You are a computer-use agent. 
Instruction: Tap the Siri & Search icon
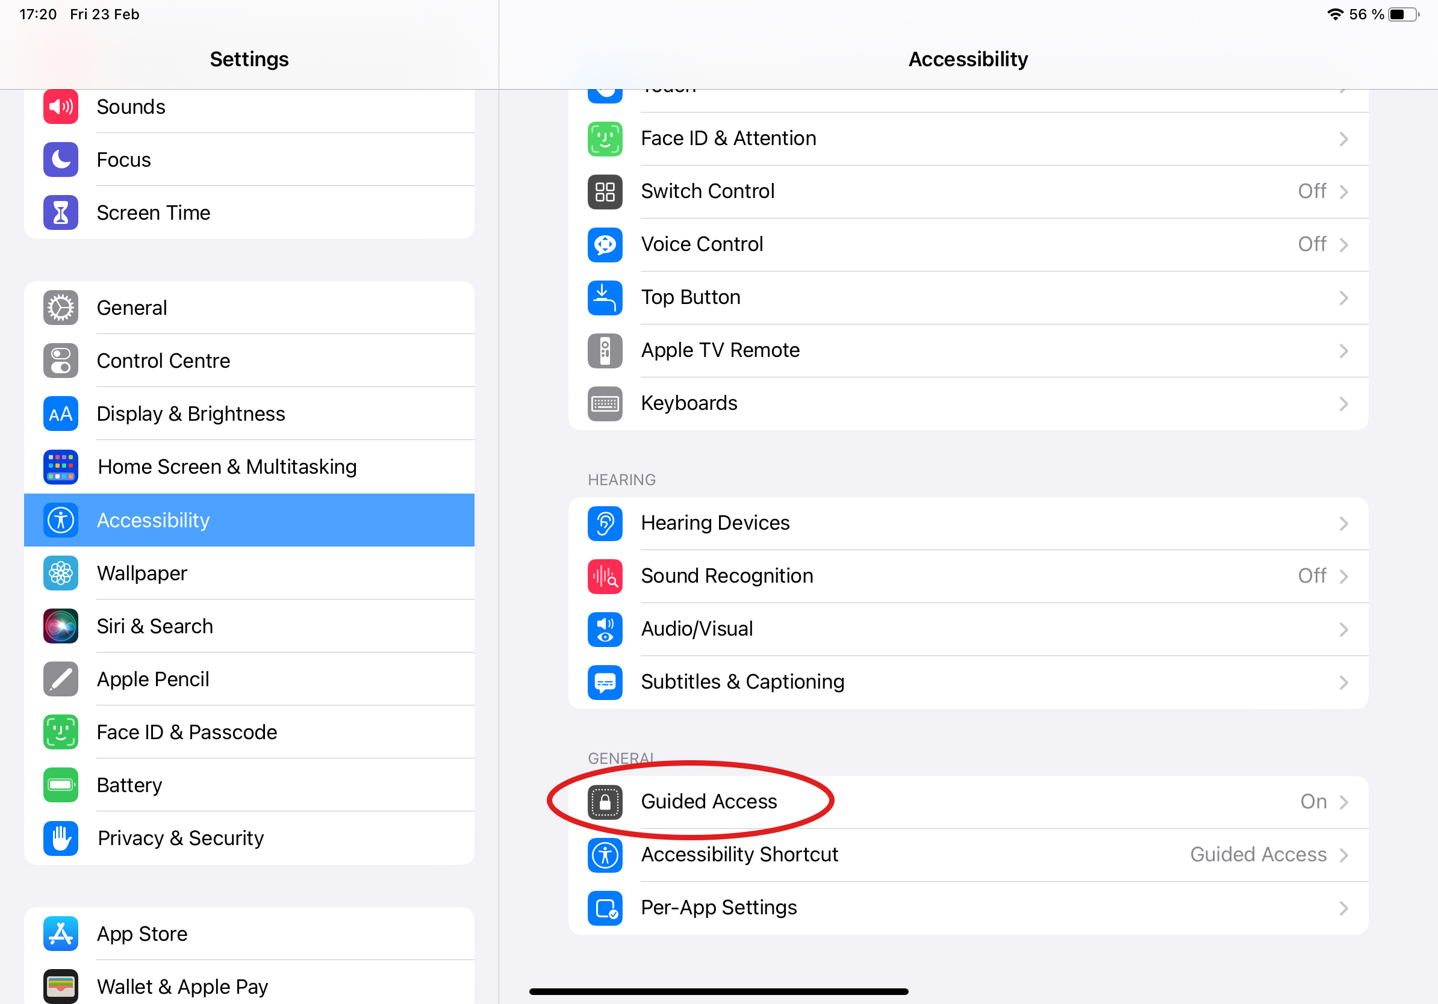pos(61,626)
